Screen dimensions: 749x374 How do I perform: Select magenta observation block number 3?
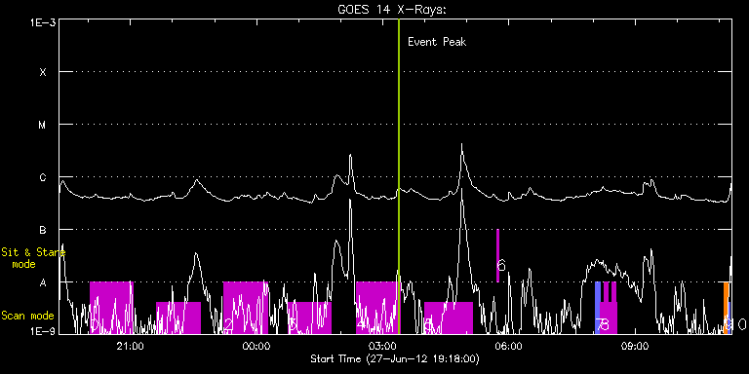coord(309,318)
